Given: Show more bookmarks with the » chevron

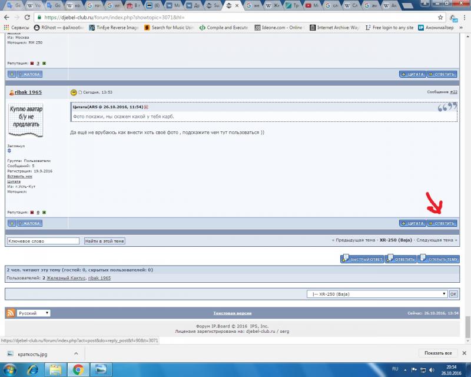Looking at the screenshot, I should [461, 28].
